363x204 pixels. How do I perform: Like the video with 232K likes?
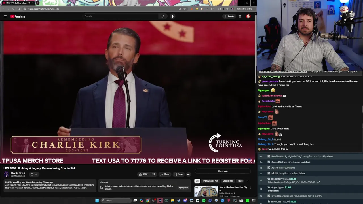click(x=143, y=174)
